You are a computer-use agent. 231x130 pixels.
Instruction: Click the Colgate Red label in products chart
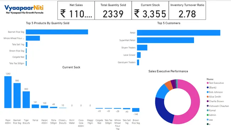point(18,57)
